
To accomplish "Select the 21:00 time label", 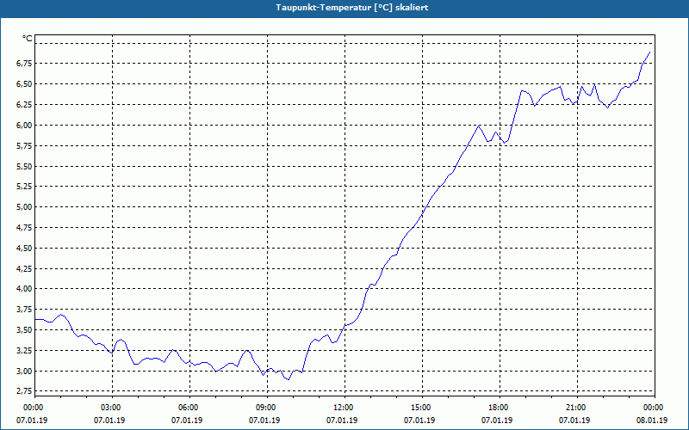I will click(575, 408).
